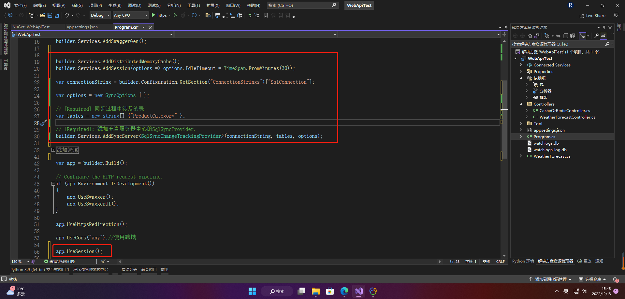Start debugging with the green https play button
Viewport: 625px width, 299px height.
click(153, 15)
